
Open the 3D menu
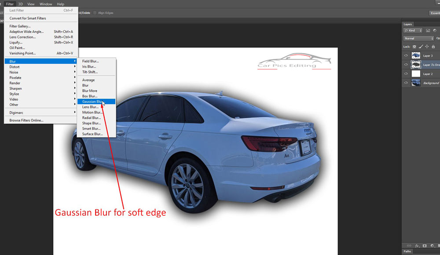click(21, 4)
